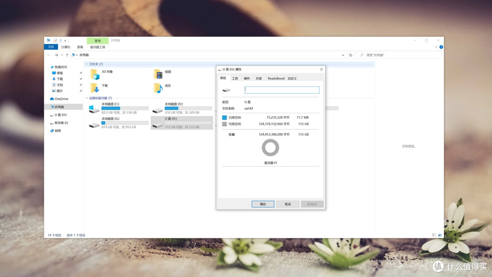Open the address bar history dropdown
Image resolution: width=492 pixels, height=277 pixels.
[343, 55]
